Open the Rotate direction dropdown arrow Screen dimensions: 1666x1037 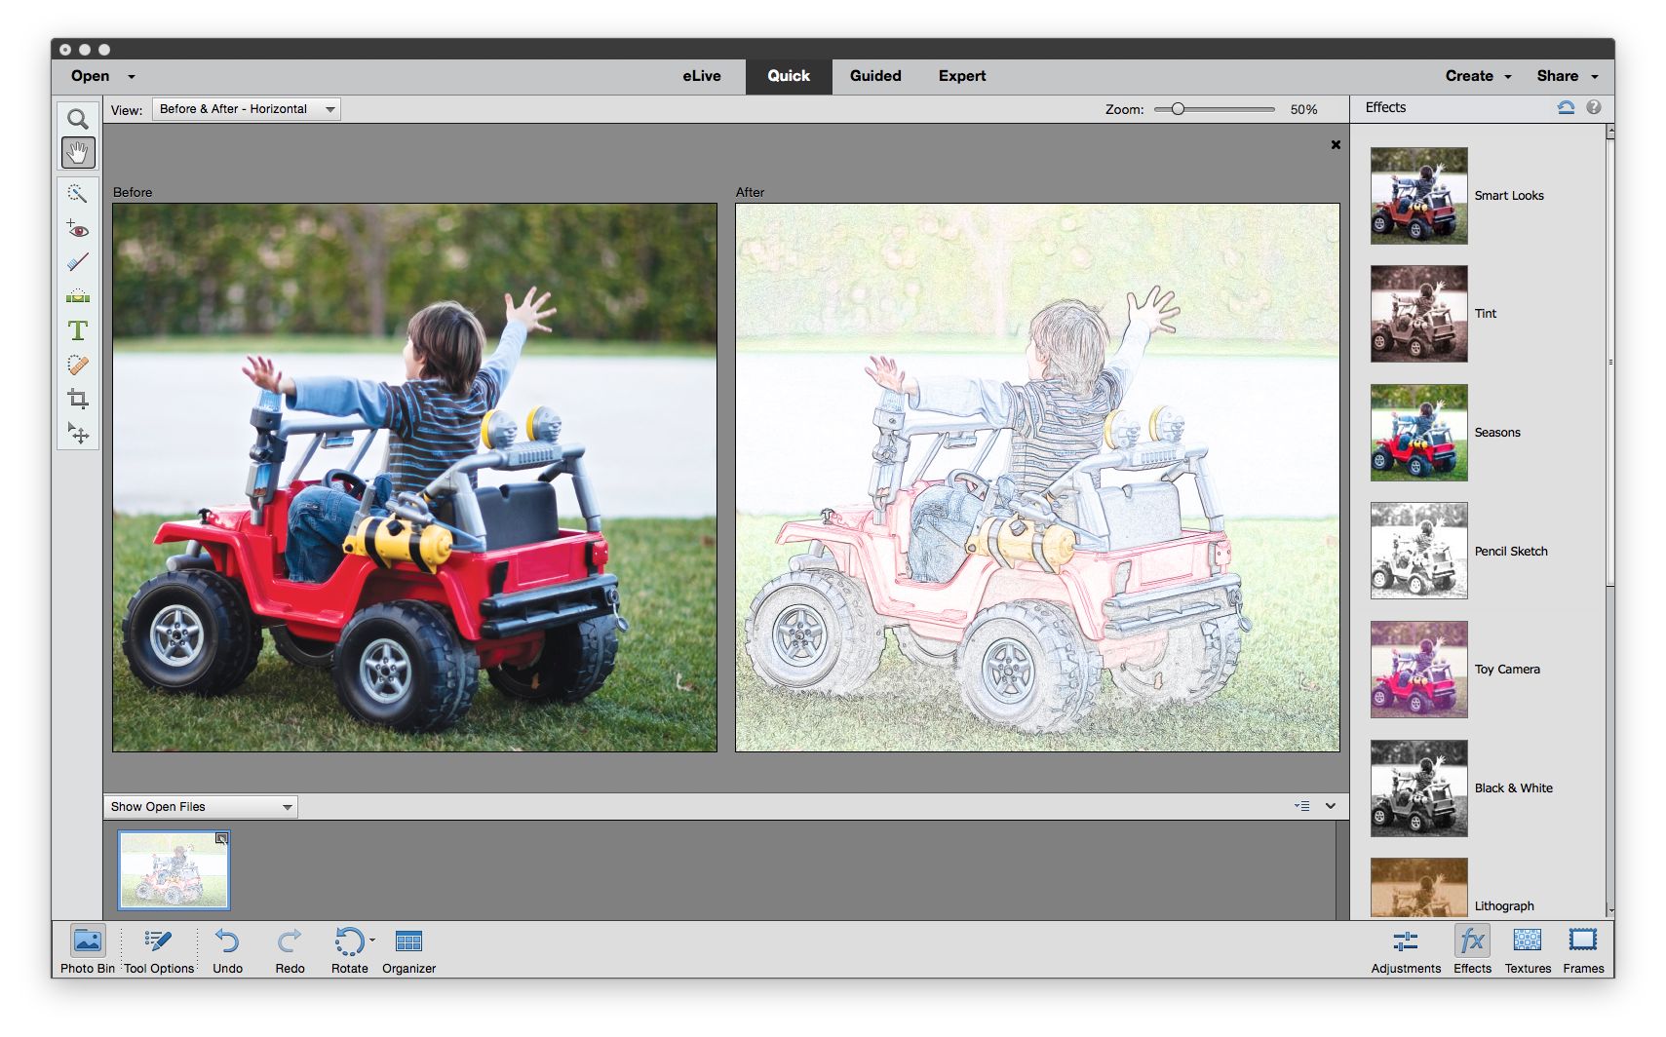pyautogui.click(x=372, y=941)
